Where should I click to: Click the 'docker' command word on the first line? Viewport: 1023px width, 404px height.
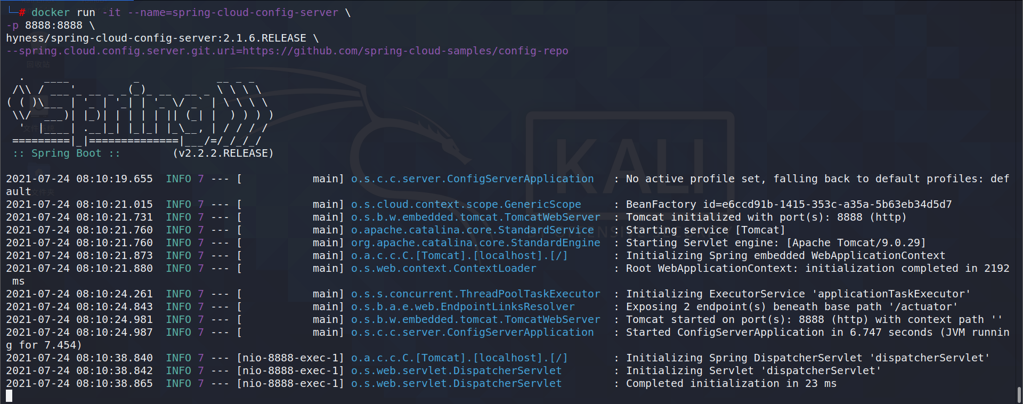pos(51,13)
